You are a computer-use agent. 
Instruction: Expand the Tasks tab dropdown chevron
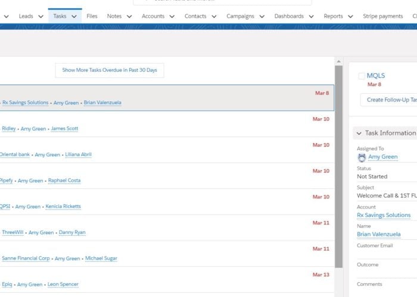[74, 17]
